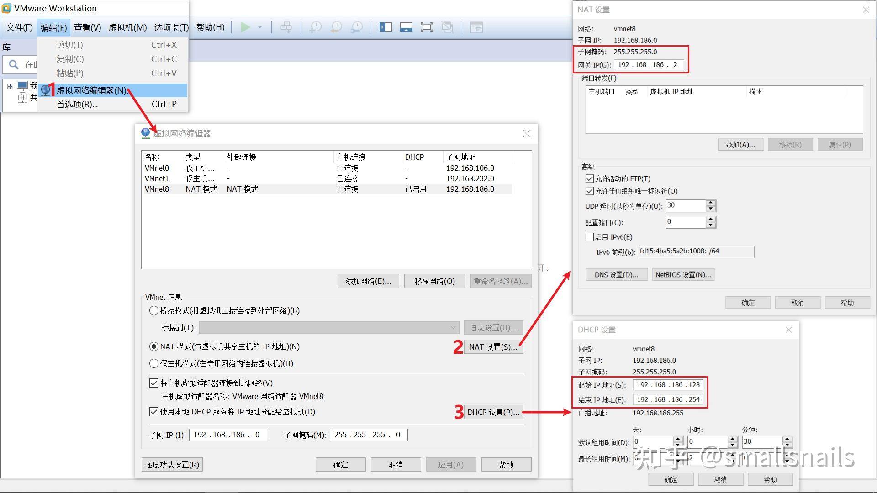Image resolution: width=877 pixels, height=493 pixels.
Task: Open the 选项卡(T) menu
Action: tap(171, 27)
